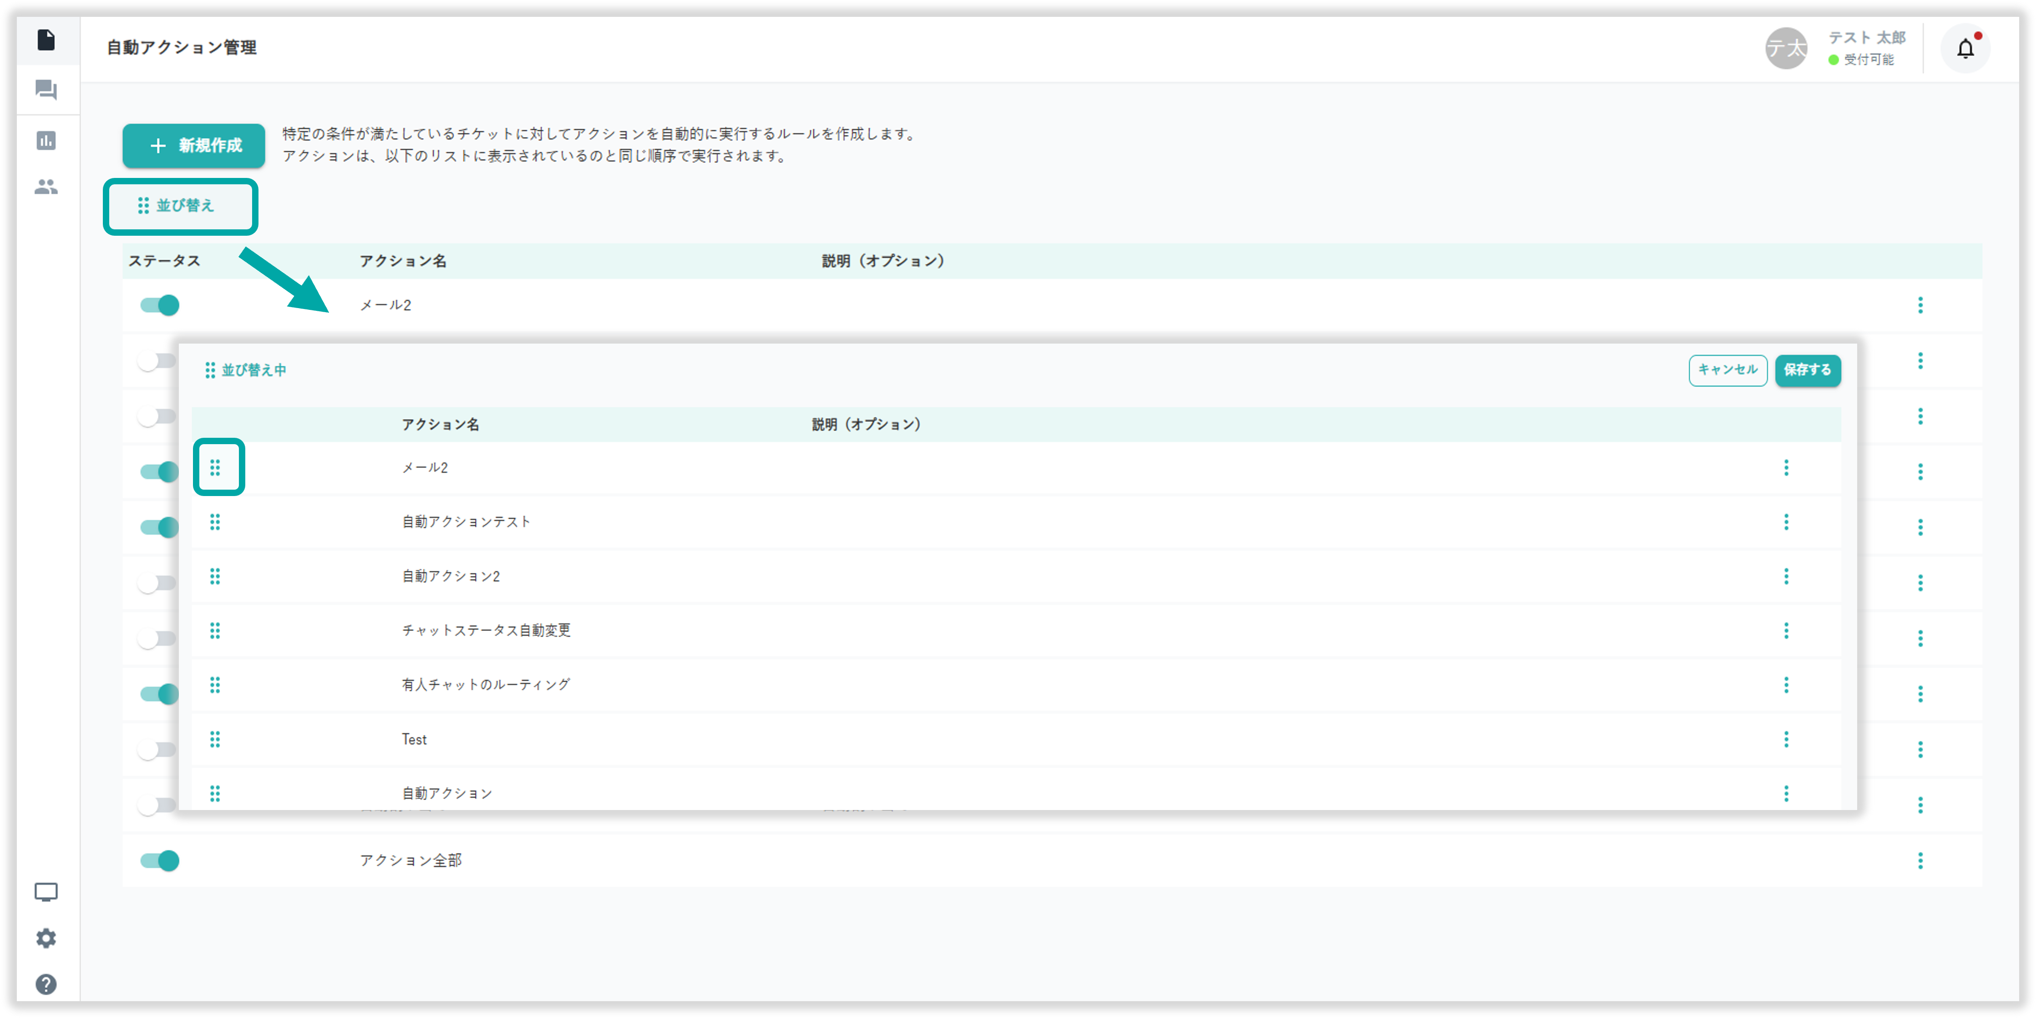Open the users group sidebar icon

[x=46, y=187]
